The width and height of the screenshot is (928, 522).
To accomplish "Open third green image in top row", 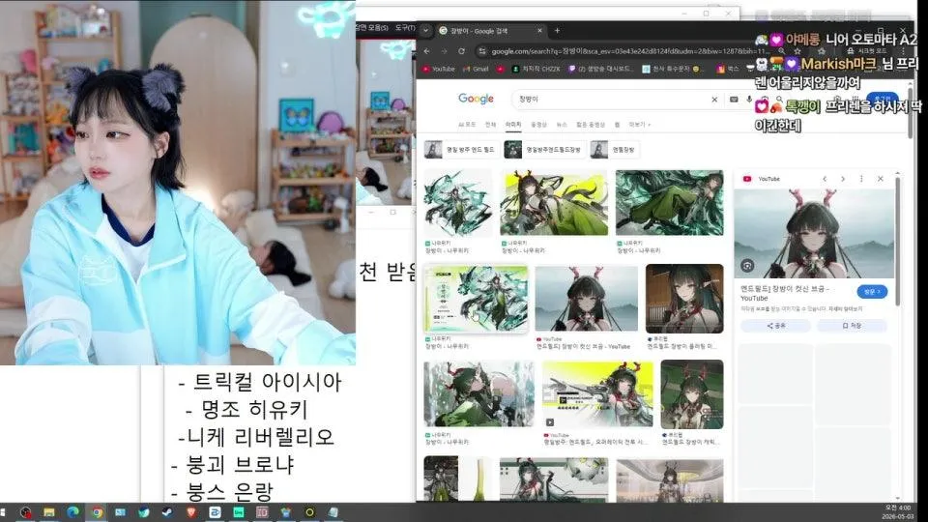I will point(669,203).
